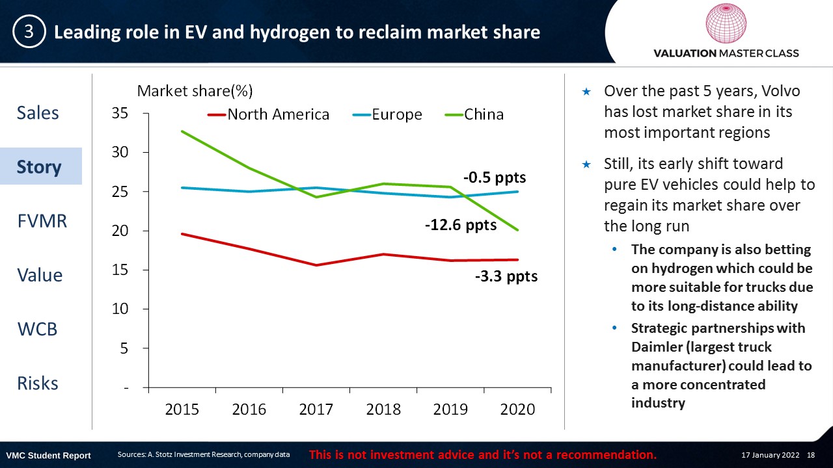833x468 pixels.
Task: Switch to the Value section
Action: click(x=40, y=275)
